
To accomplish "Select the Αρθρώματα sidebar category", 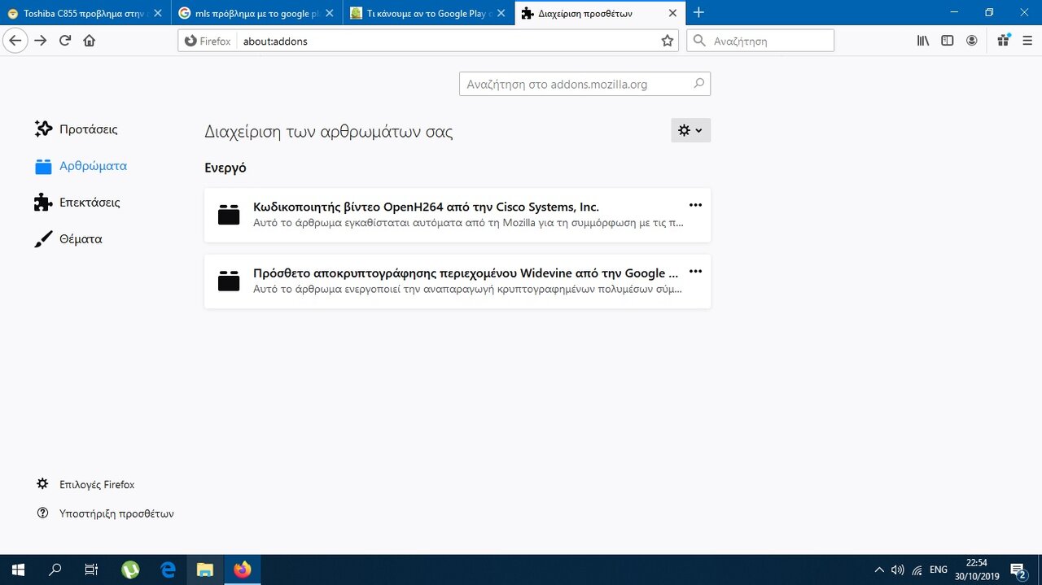I will point(81,166).
